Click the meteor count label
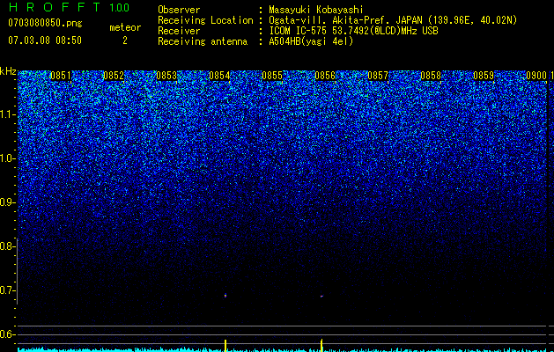 [x=125, y=27]
